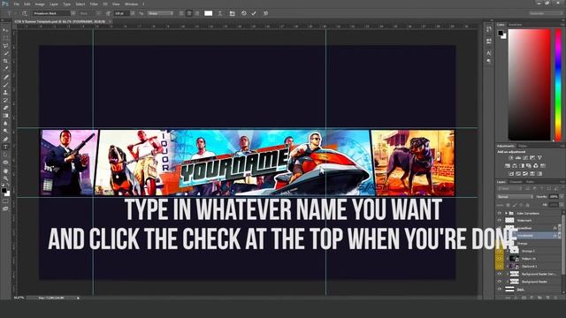Select the Gradient tool
566x318 pixels.
pos(5,116)
